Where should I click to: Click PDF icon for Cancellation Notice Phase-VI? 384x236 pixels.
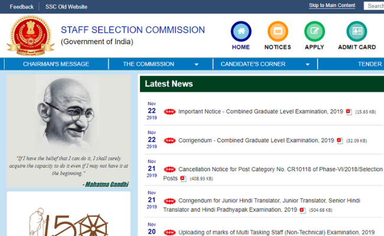pos(183,179)
